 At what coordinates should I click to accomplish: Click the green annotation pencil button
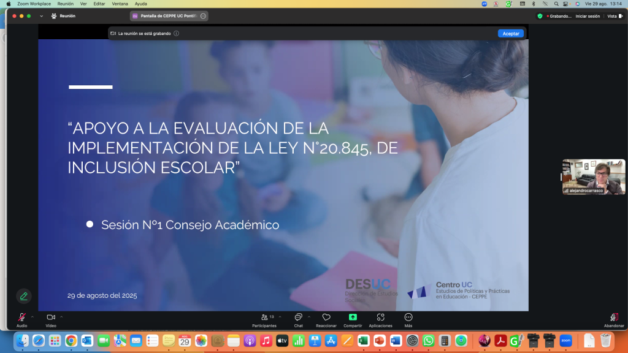click(24, 296)
